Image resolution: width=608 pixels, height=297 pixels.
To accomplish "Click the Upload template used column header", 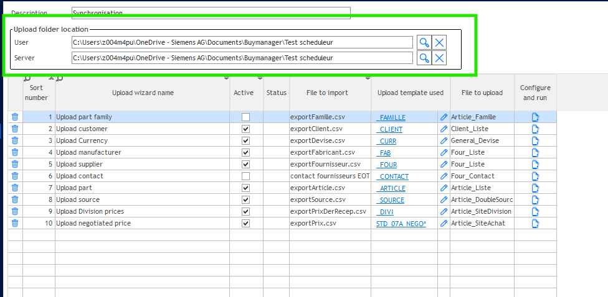I will point(411,93).
